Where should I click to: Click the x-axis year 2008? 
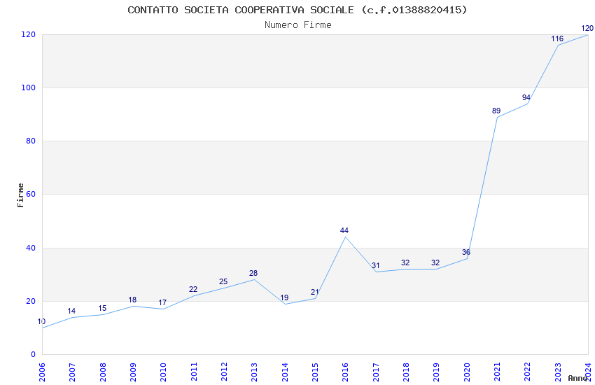point(102,372)
